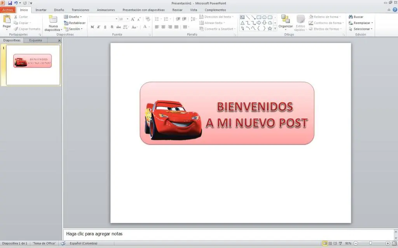Screen dimensions: 398x248
Task: Open the Aa change case dropdown
Action: [x=134, y=27]
